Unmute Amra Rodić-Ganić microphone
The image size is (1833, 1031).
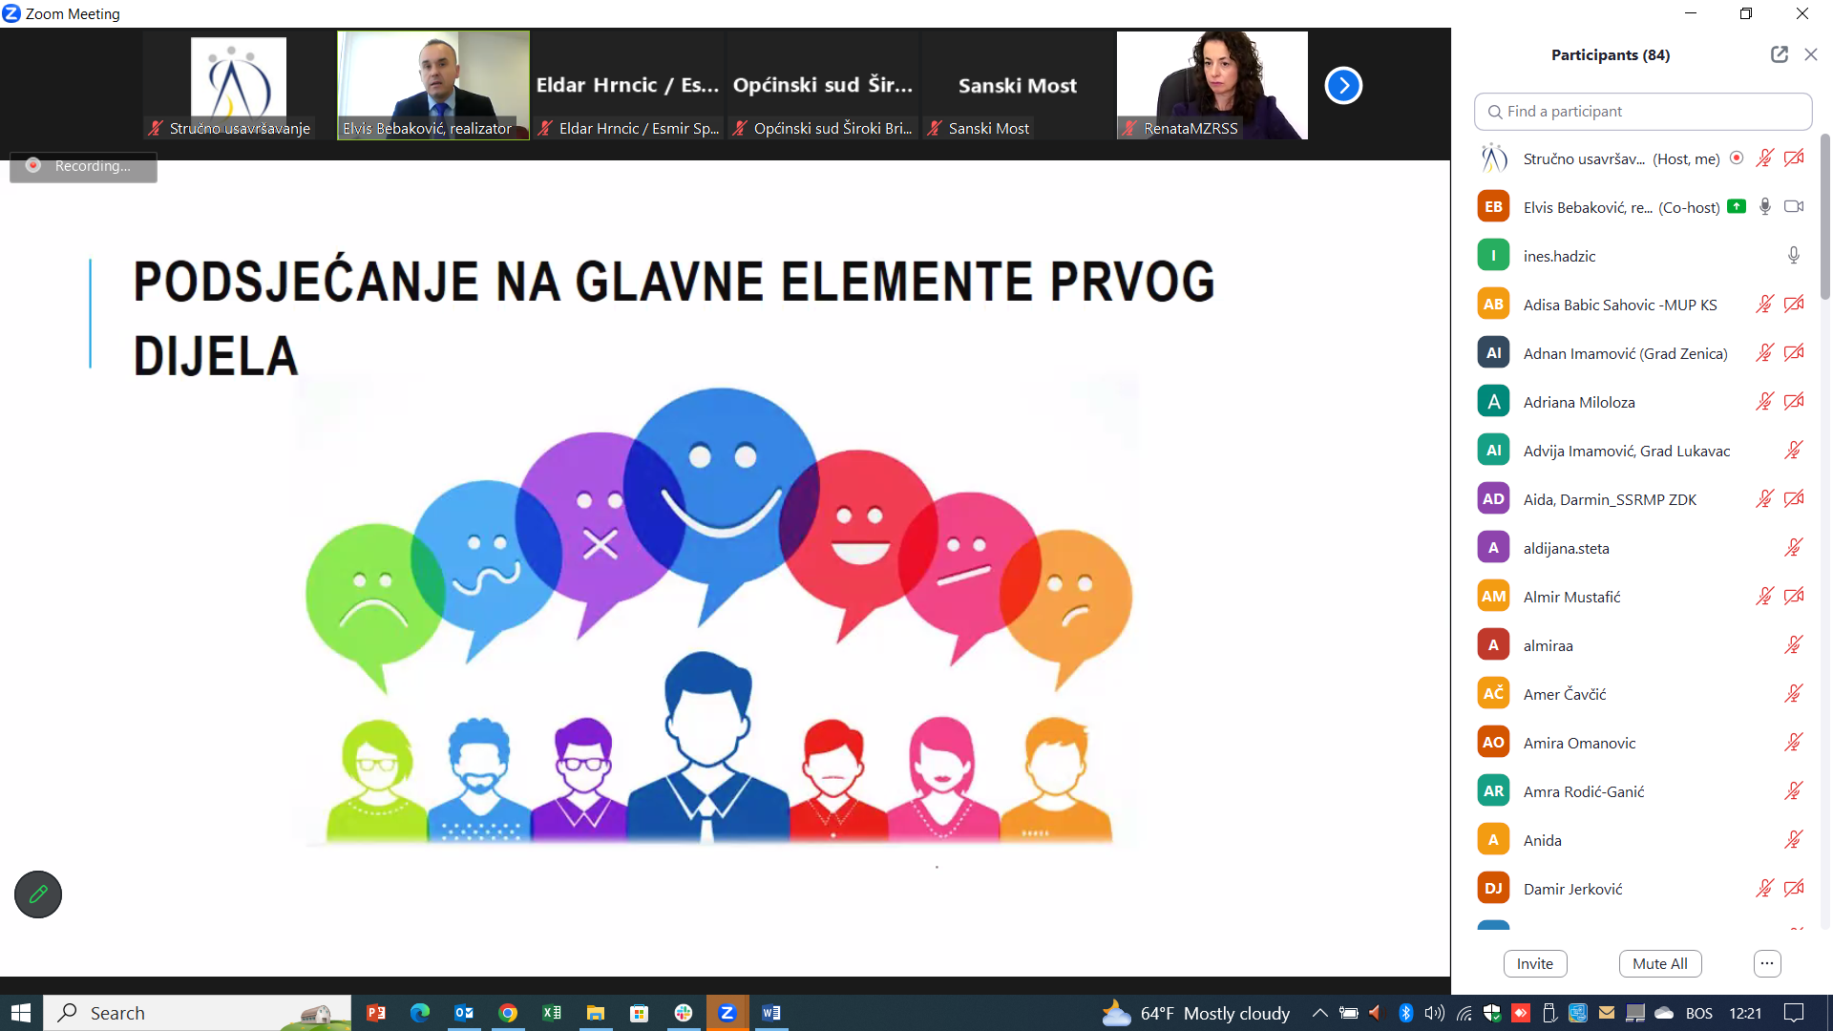coord(1794,790)
